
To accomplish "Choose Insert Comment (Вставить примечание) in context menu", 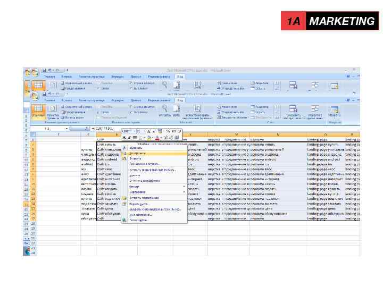I will coord(154,198).
